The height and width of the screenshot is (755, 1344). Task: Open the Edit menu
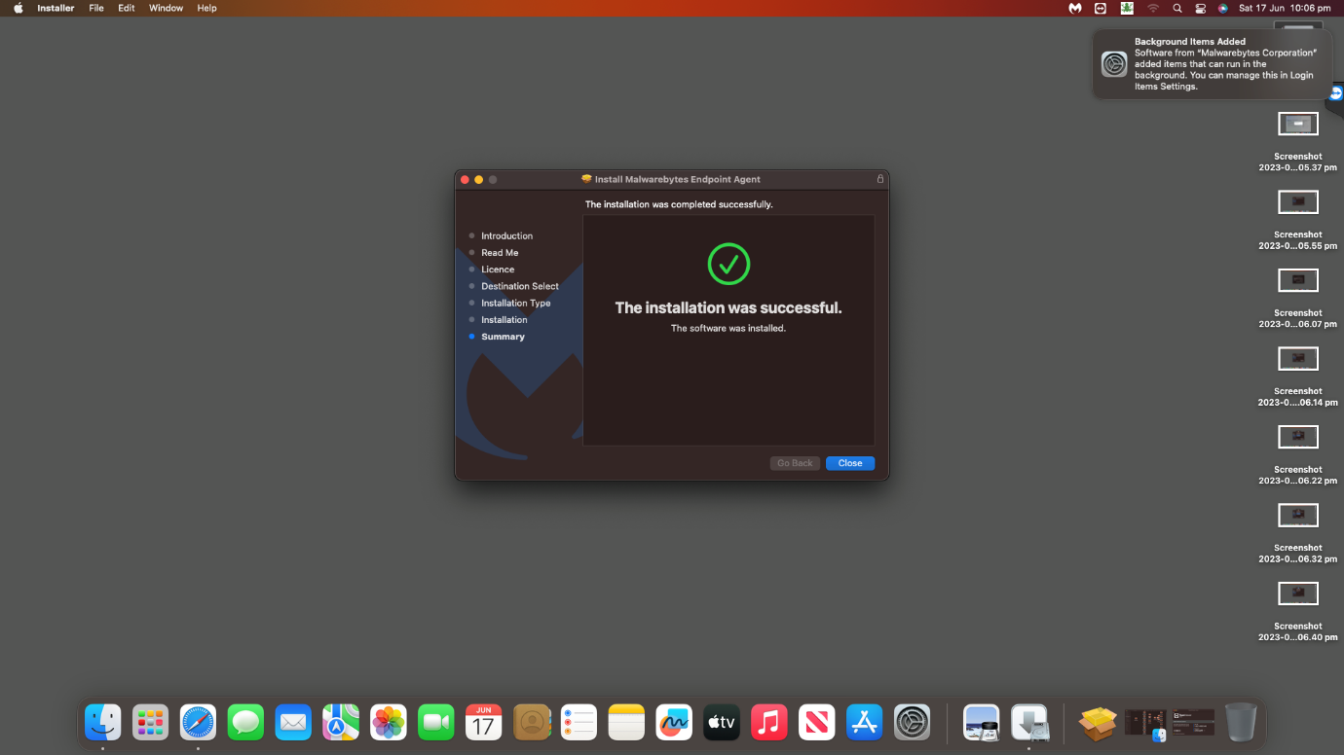(127, 8)
